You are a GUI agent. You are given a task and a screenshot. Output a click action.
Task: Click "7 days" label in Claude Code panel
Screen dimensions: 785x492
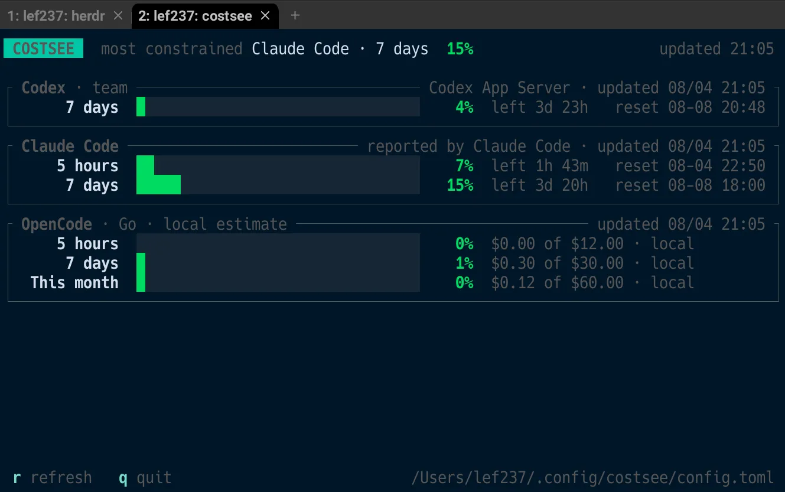tap(92, 185)
